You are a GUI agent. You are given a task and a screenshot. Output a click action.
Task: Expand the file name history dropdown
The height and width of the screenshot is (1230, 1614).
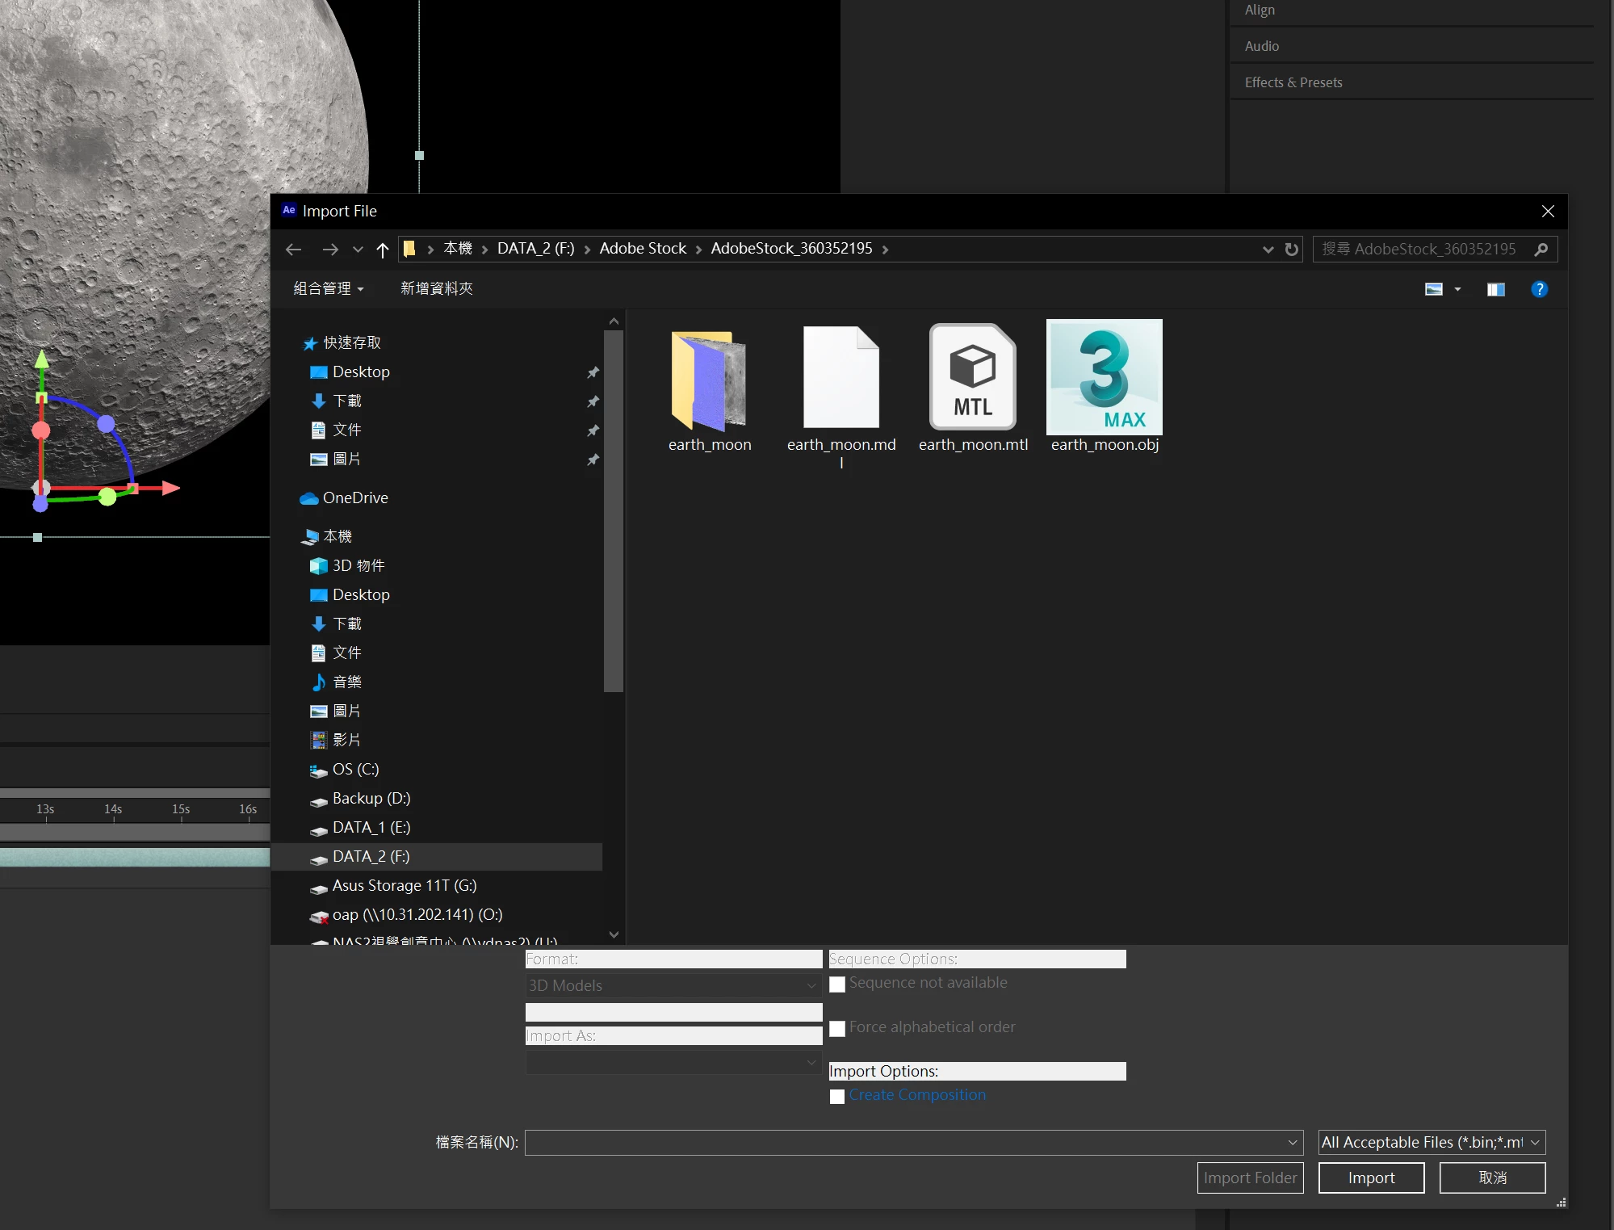[1292, 1142]
